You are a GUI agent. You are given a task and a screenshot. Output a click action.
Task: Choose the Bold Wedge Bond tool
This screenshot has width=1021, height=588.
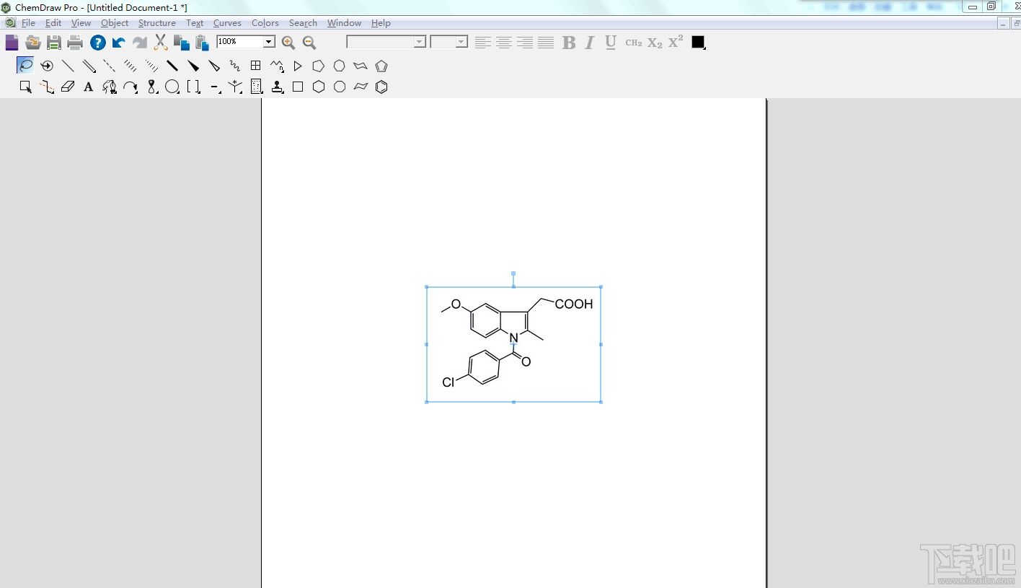(x=193, y=66)
